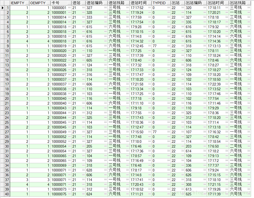Image resolution: width=254 pixels, height=198 pixels.
Task: Click the IEMPTY column header
Action: [x=19, y=3]
